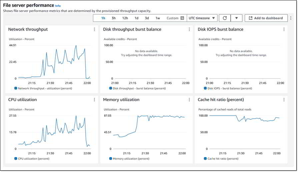Click the Add to dashboard button
The height and width of the screenshot is (172, 298).
[266, 18]
